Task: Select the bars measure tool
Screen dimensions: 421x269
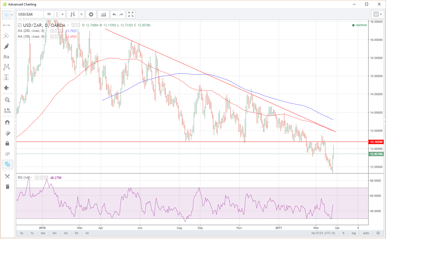Action: coord(7,110)
